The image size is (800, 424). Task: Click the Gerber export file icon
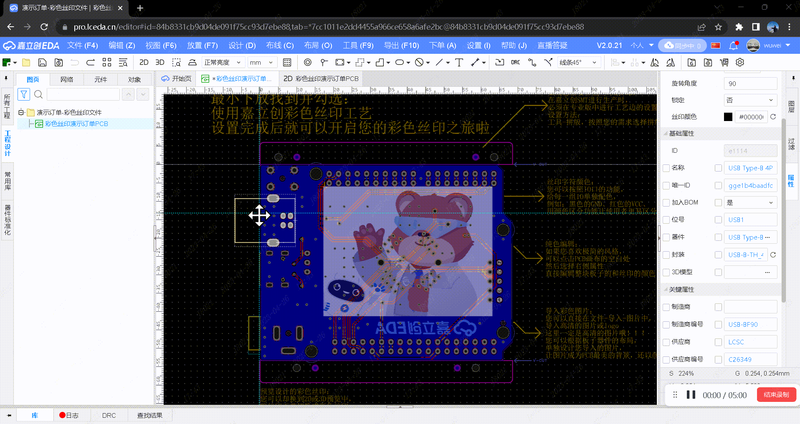691,63
